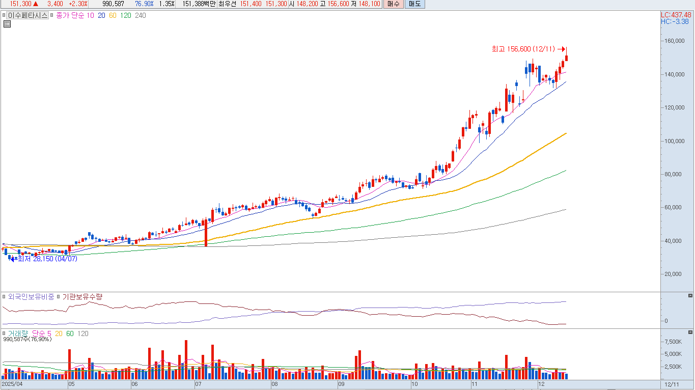Click the 12/11 date label on time axis
Viewport: 695px width, 390px height.
[x=672, y=384]
